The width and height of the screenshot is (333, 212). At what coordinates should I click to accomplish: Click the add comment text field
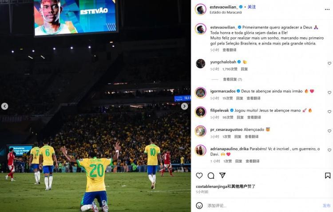263,206
